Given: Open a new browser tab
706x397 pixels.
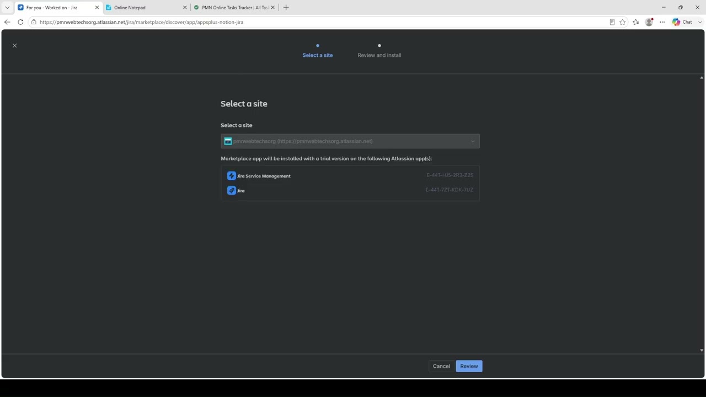Looking at the screenshot, I should [286, 8].
